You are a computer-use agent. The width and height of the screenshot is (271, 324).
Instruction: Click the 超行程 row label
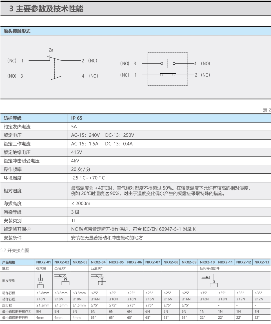point(7,305)
